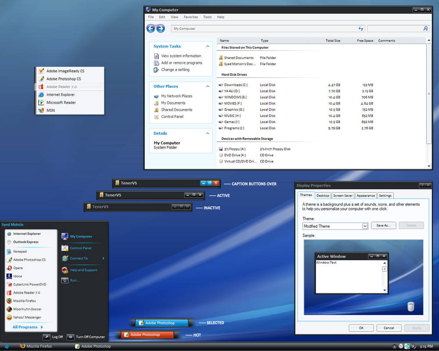Open the Theme dropdown list
The image size is (439, 351).
pyautogui.click(x=365, y=226)
